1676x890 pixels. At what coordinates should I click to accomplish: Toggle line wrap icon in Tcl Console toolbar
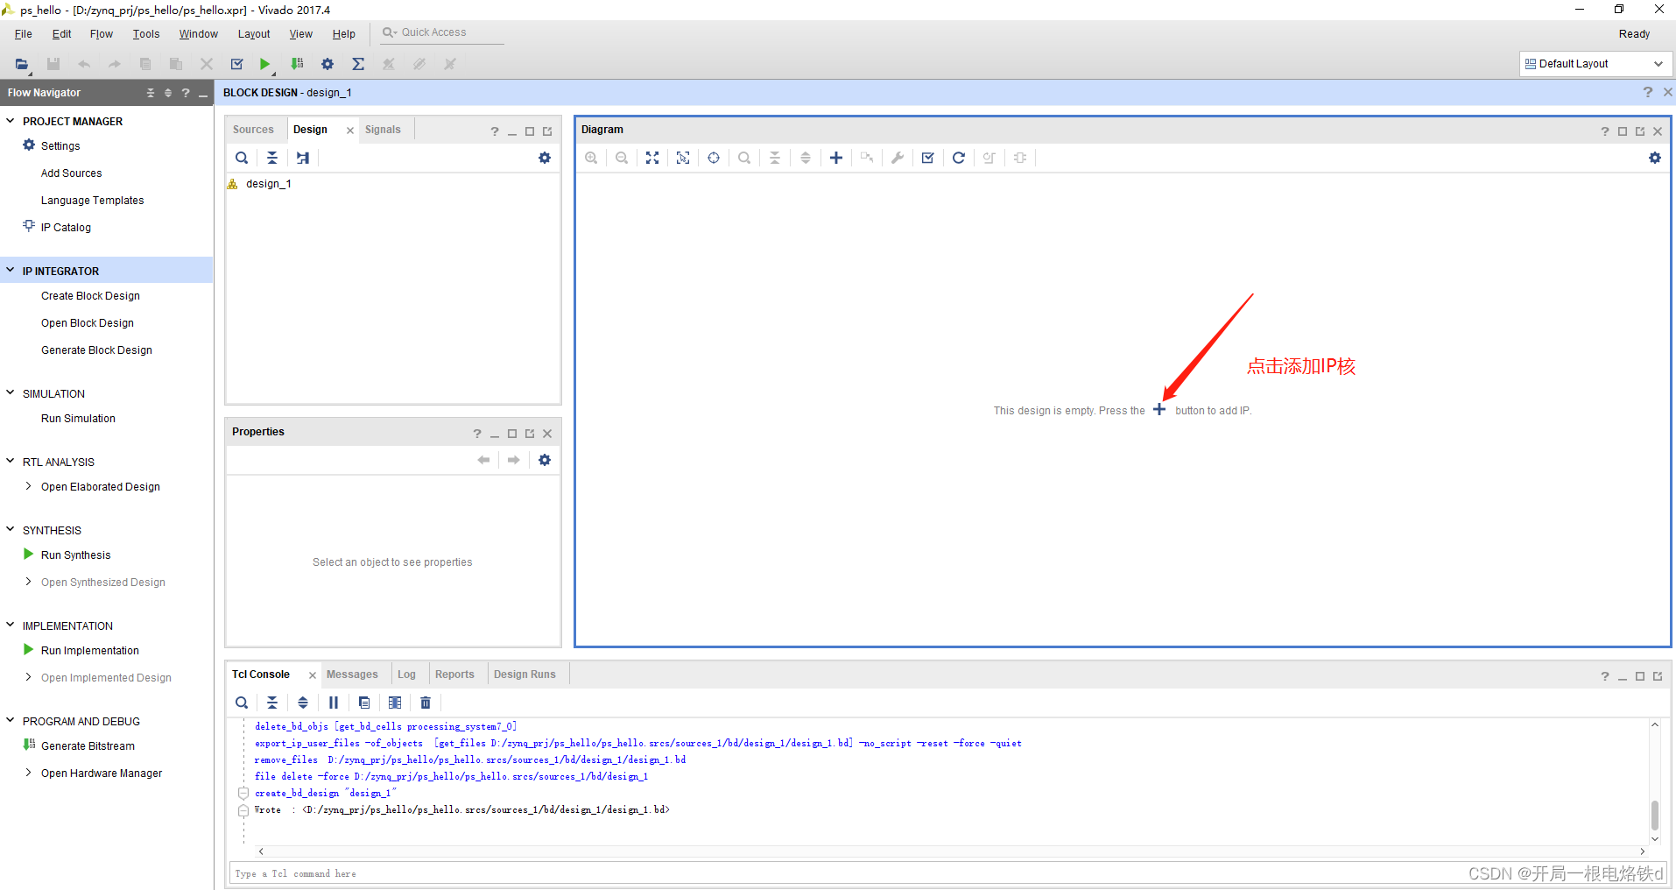(x=395, y=703)
